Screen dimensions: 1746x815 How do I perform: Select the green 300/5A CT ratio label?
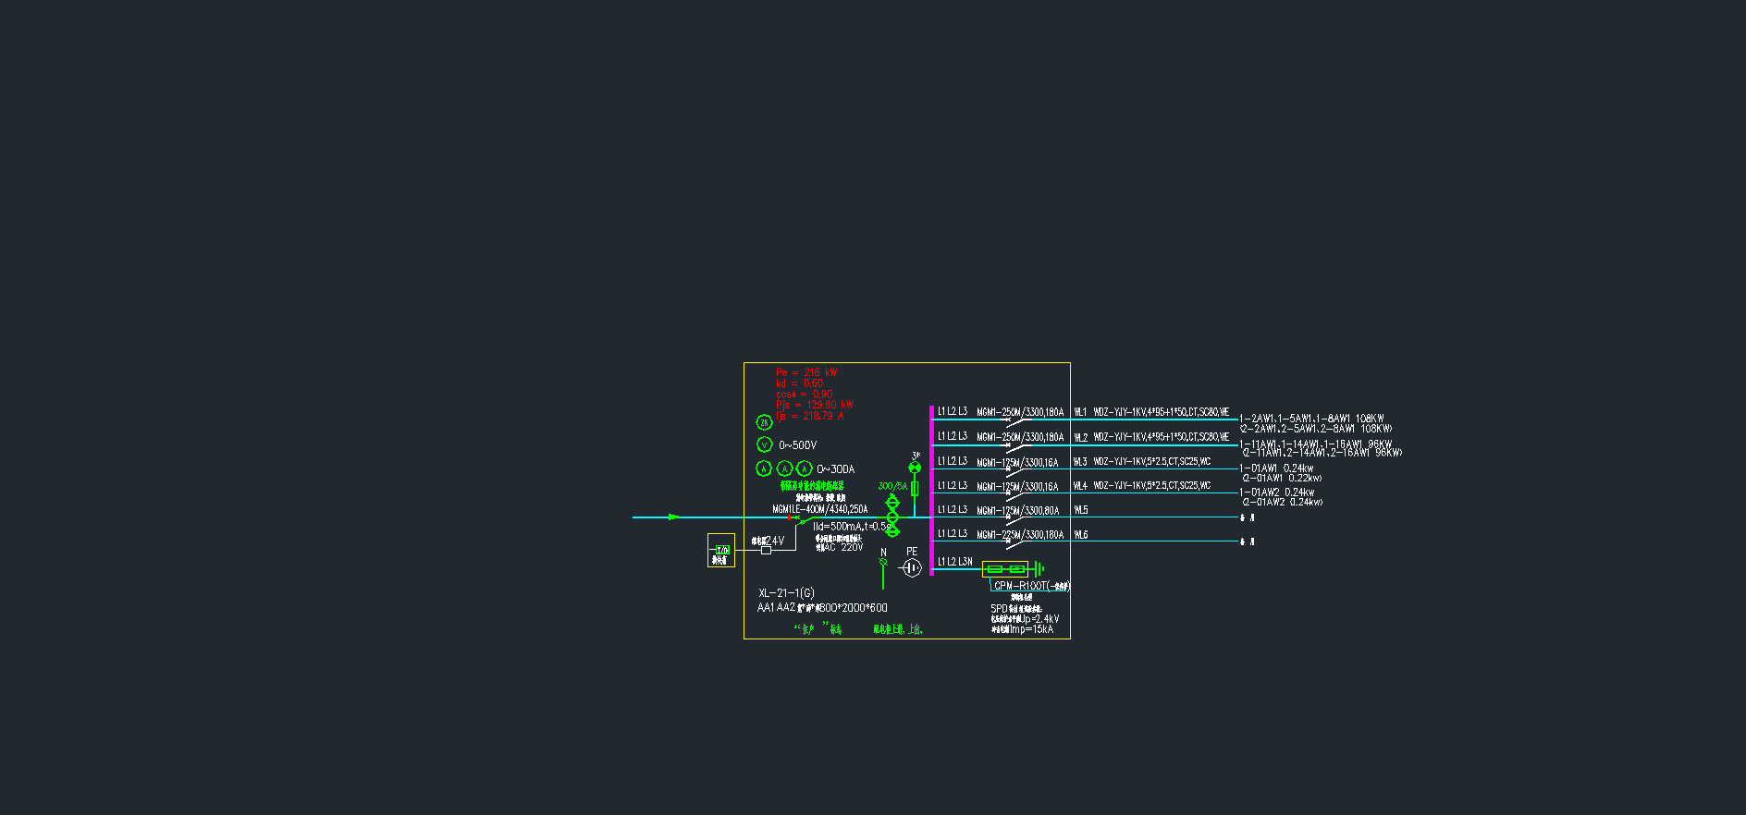pos(892,486)
